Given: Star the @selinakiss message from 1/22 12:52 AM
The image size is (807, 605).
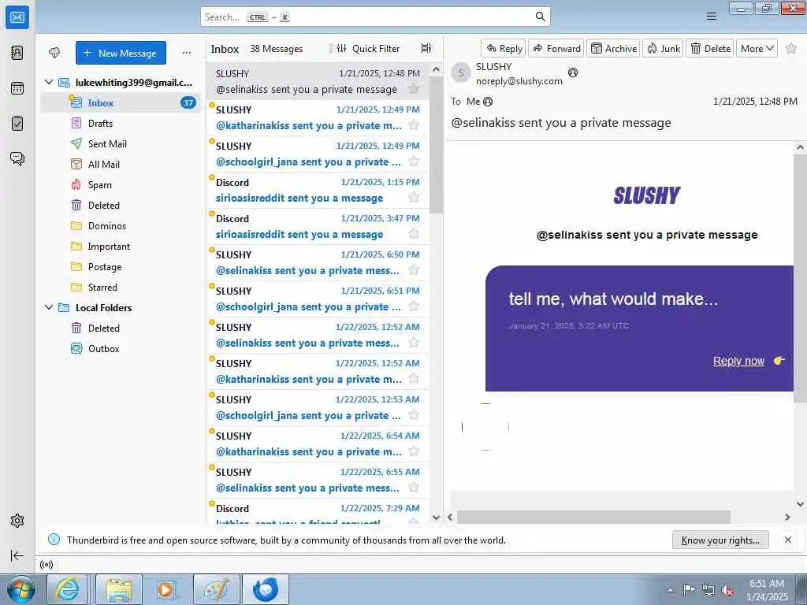Looking at the screenshot, I should [x=413, y=343].
